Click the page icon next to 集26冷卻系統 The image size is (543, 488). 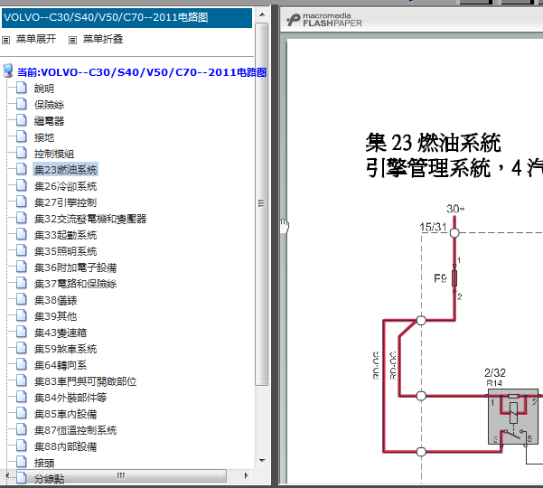22,185
